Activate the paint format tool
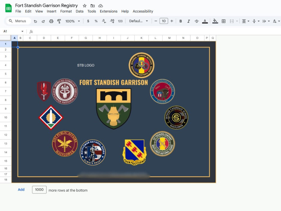The width and height of the screenshot is (281, 211). [x=59, y=21]
